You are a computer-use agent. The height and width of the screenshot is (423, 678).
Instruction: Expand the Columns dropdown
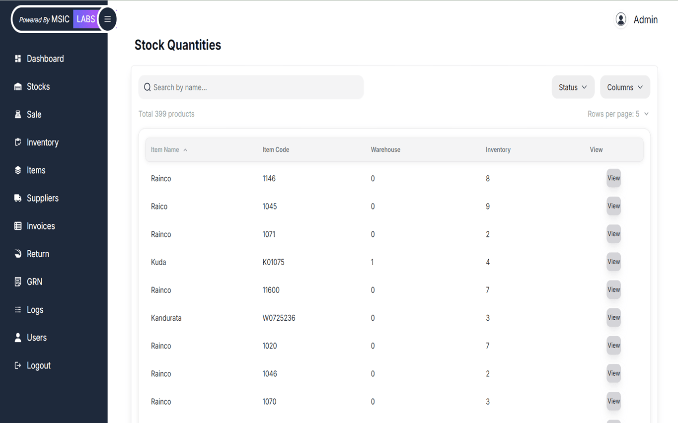pyautogui.click(x=625, y=87)
